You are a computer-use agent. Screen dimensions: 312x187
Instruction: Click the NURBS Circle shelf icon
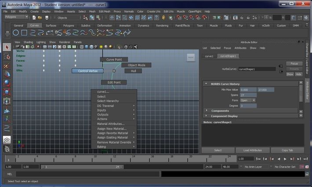click(16, 33)
